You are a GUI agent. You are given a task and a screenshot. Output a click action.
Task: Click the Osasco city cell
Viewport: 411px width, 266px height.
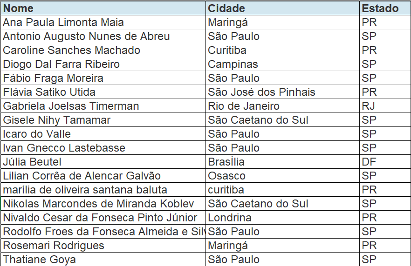click(227, 176)
